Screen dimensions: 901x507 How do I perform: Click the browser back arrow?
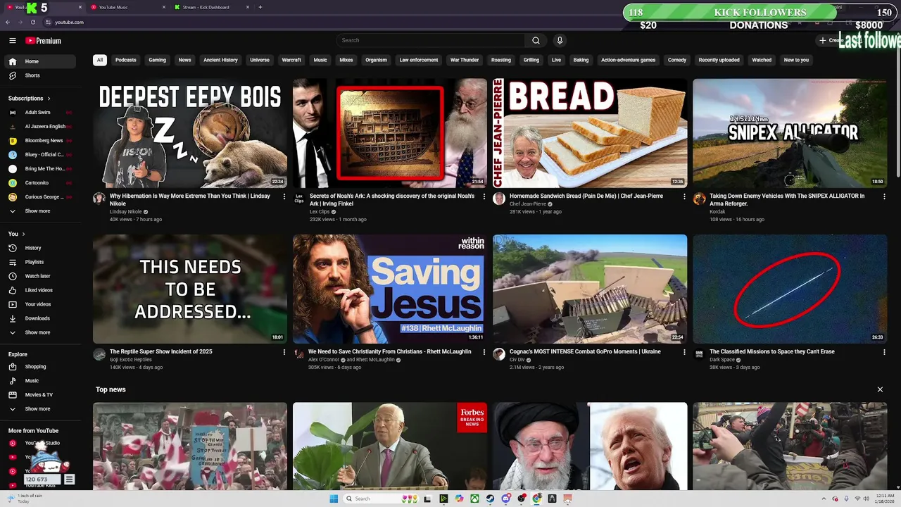pyautogui.click(x=8, y=22)
